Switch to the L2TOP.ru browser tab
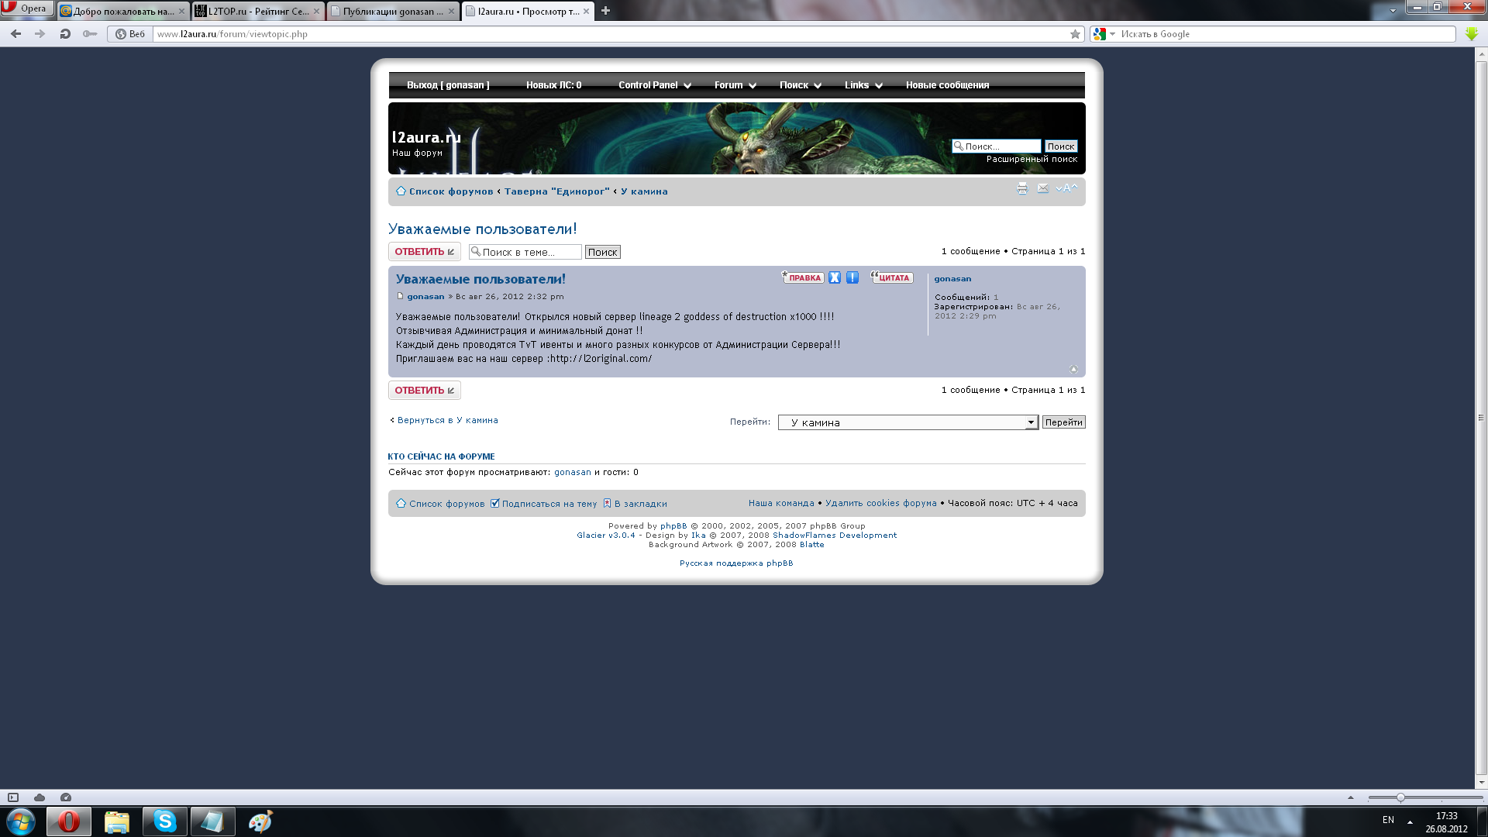 [257, 11]
